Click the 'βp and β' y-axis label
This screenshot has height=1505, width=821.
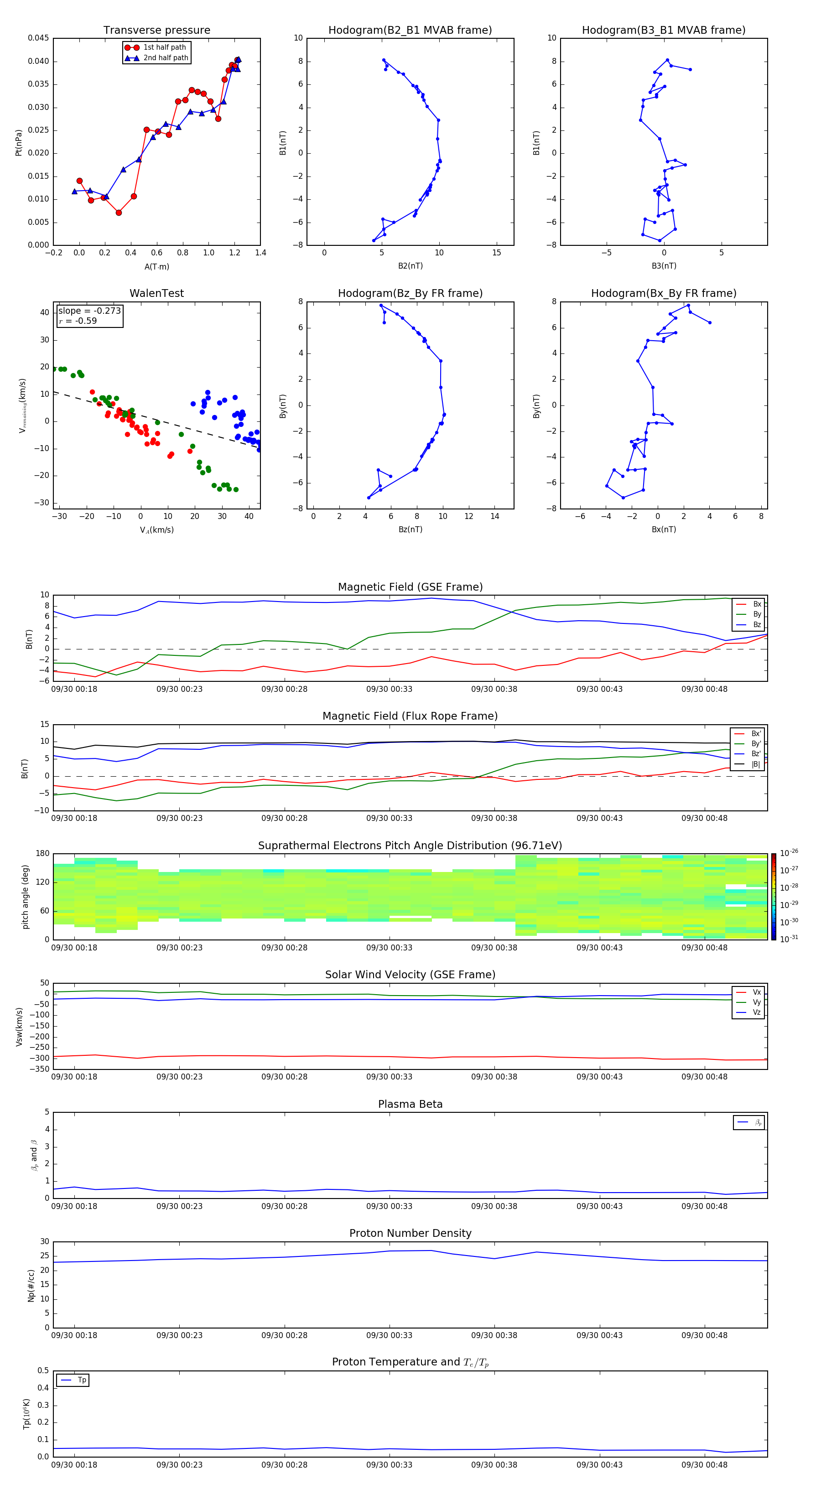[34, 1155]
